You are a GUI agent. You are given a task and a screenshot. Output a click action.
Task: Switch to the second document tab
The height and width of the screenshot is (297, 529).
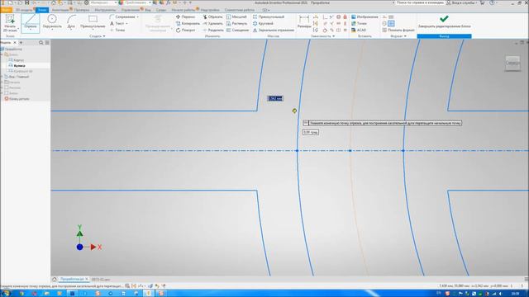(101, 280)
